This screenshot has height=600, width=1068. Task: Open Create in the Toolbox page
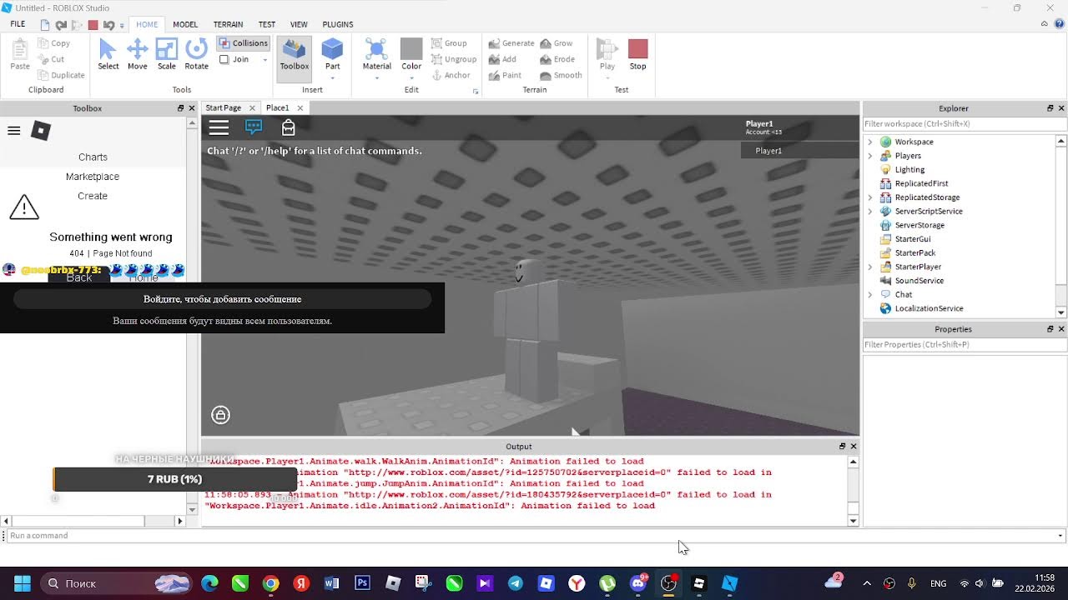coord(93,196)
